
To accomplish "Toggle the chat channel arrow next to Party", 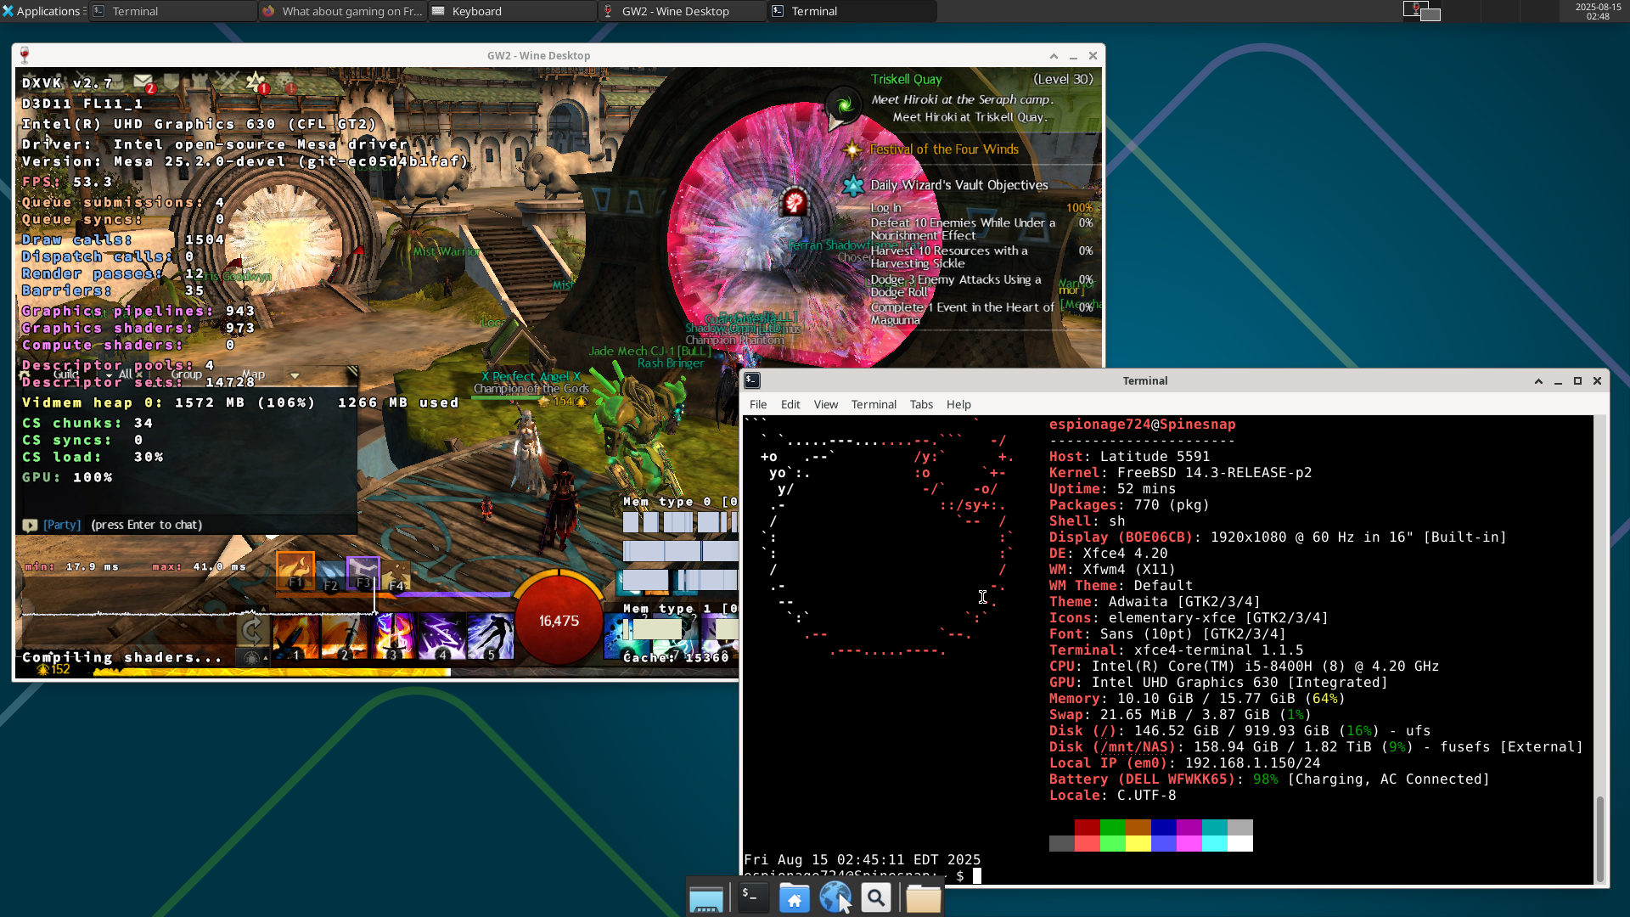I will click(x=30, y=526).
